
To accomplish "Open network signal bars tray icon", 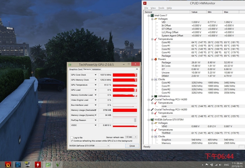I will point(216,165).
